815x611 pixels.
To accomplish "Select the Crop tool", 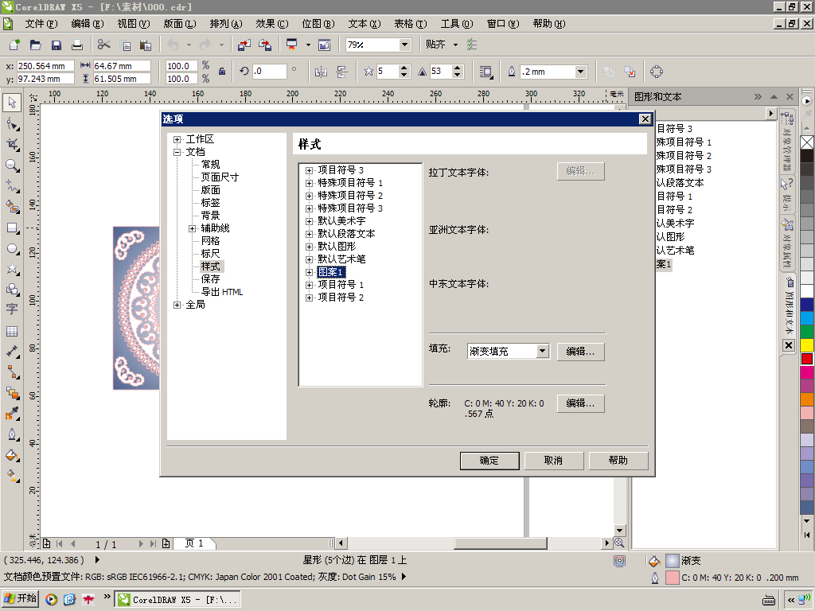I will tap(12, 145).
